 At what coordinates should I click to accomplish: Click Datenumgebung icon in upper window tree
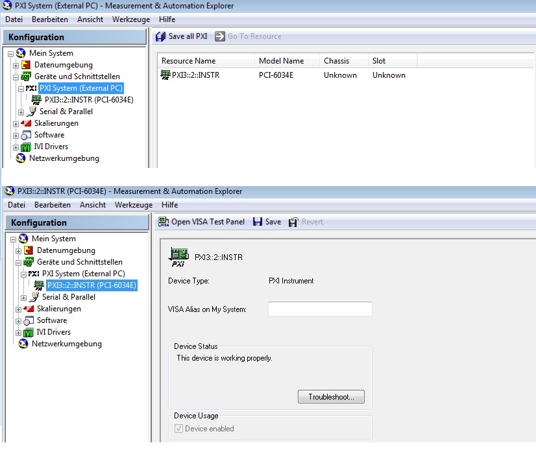(26, 65)
